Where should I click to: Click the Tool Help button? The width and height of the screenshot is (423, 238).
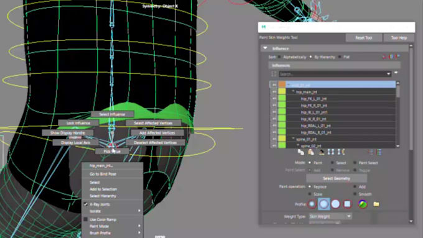(x=399, y=38)
